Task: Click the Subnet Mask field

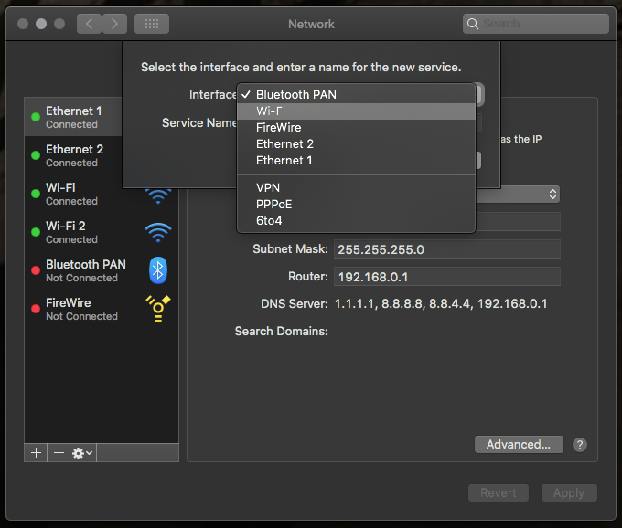Action: click(x=447, y=249)
